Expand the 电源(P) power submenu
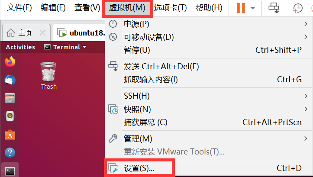This screenshot has height=177, width=313. point(208,24)
